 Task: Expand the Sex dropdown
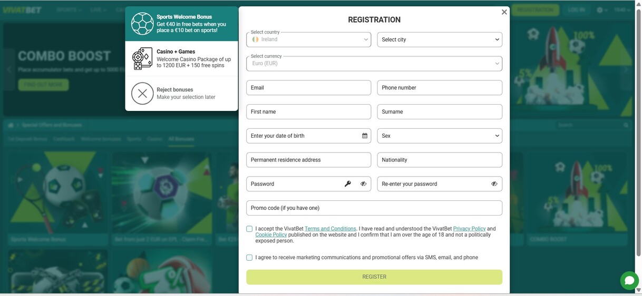[x=440, y=136]
